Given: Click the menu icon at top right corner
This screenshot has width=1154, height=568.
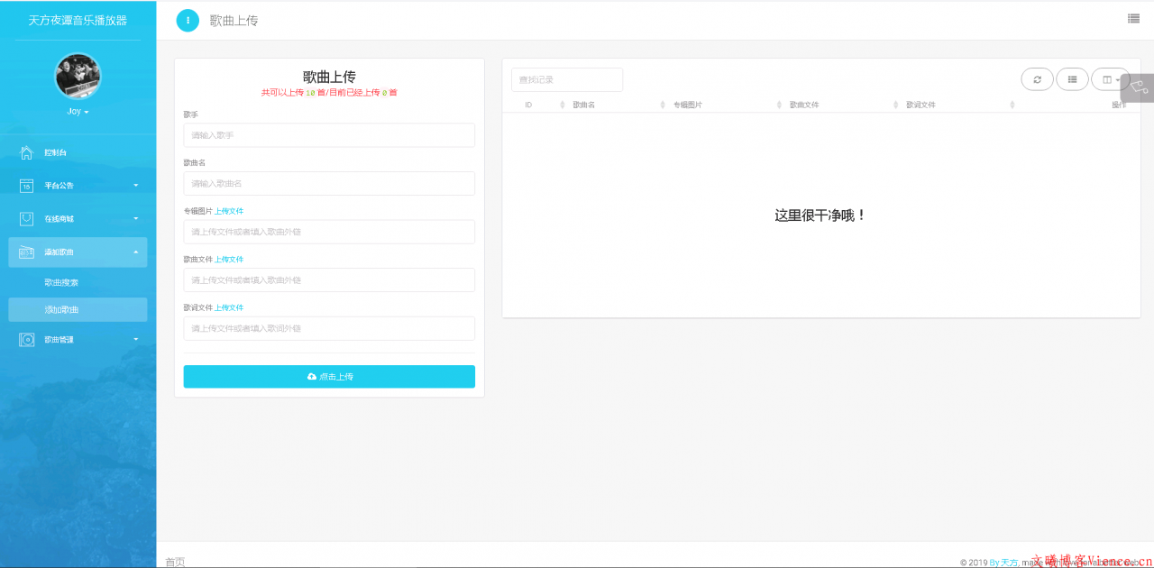Looking at the screenshot, I should point(1133,18).
